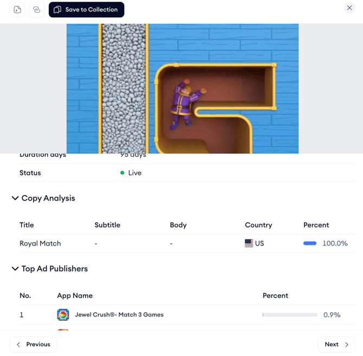Screen dimensions: 363x356
Task: Save this ad to a collection
Action: click(x=86, y=10)
